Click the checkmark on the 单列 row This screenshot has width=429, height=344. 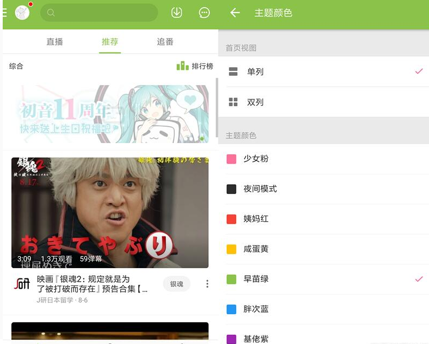(419, 72)
